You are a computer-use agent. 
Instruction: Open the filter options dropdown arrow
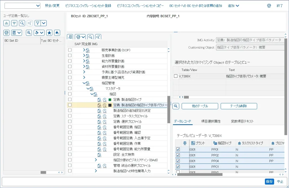click(44, 23)
